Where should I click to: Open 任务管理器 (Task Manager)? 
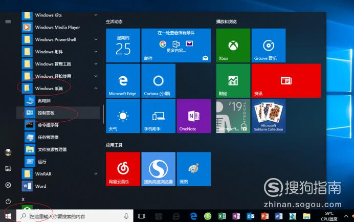pos(58,137)
